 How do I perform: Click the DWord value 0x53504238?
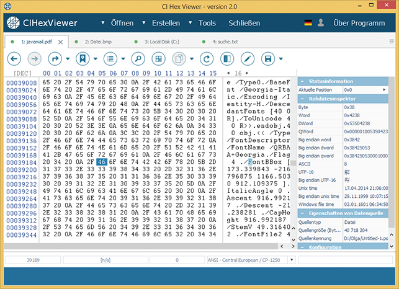click(x=357, y=123)
